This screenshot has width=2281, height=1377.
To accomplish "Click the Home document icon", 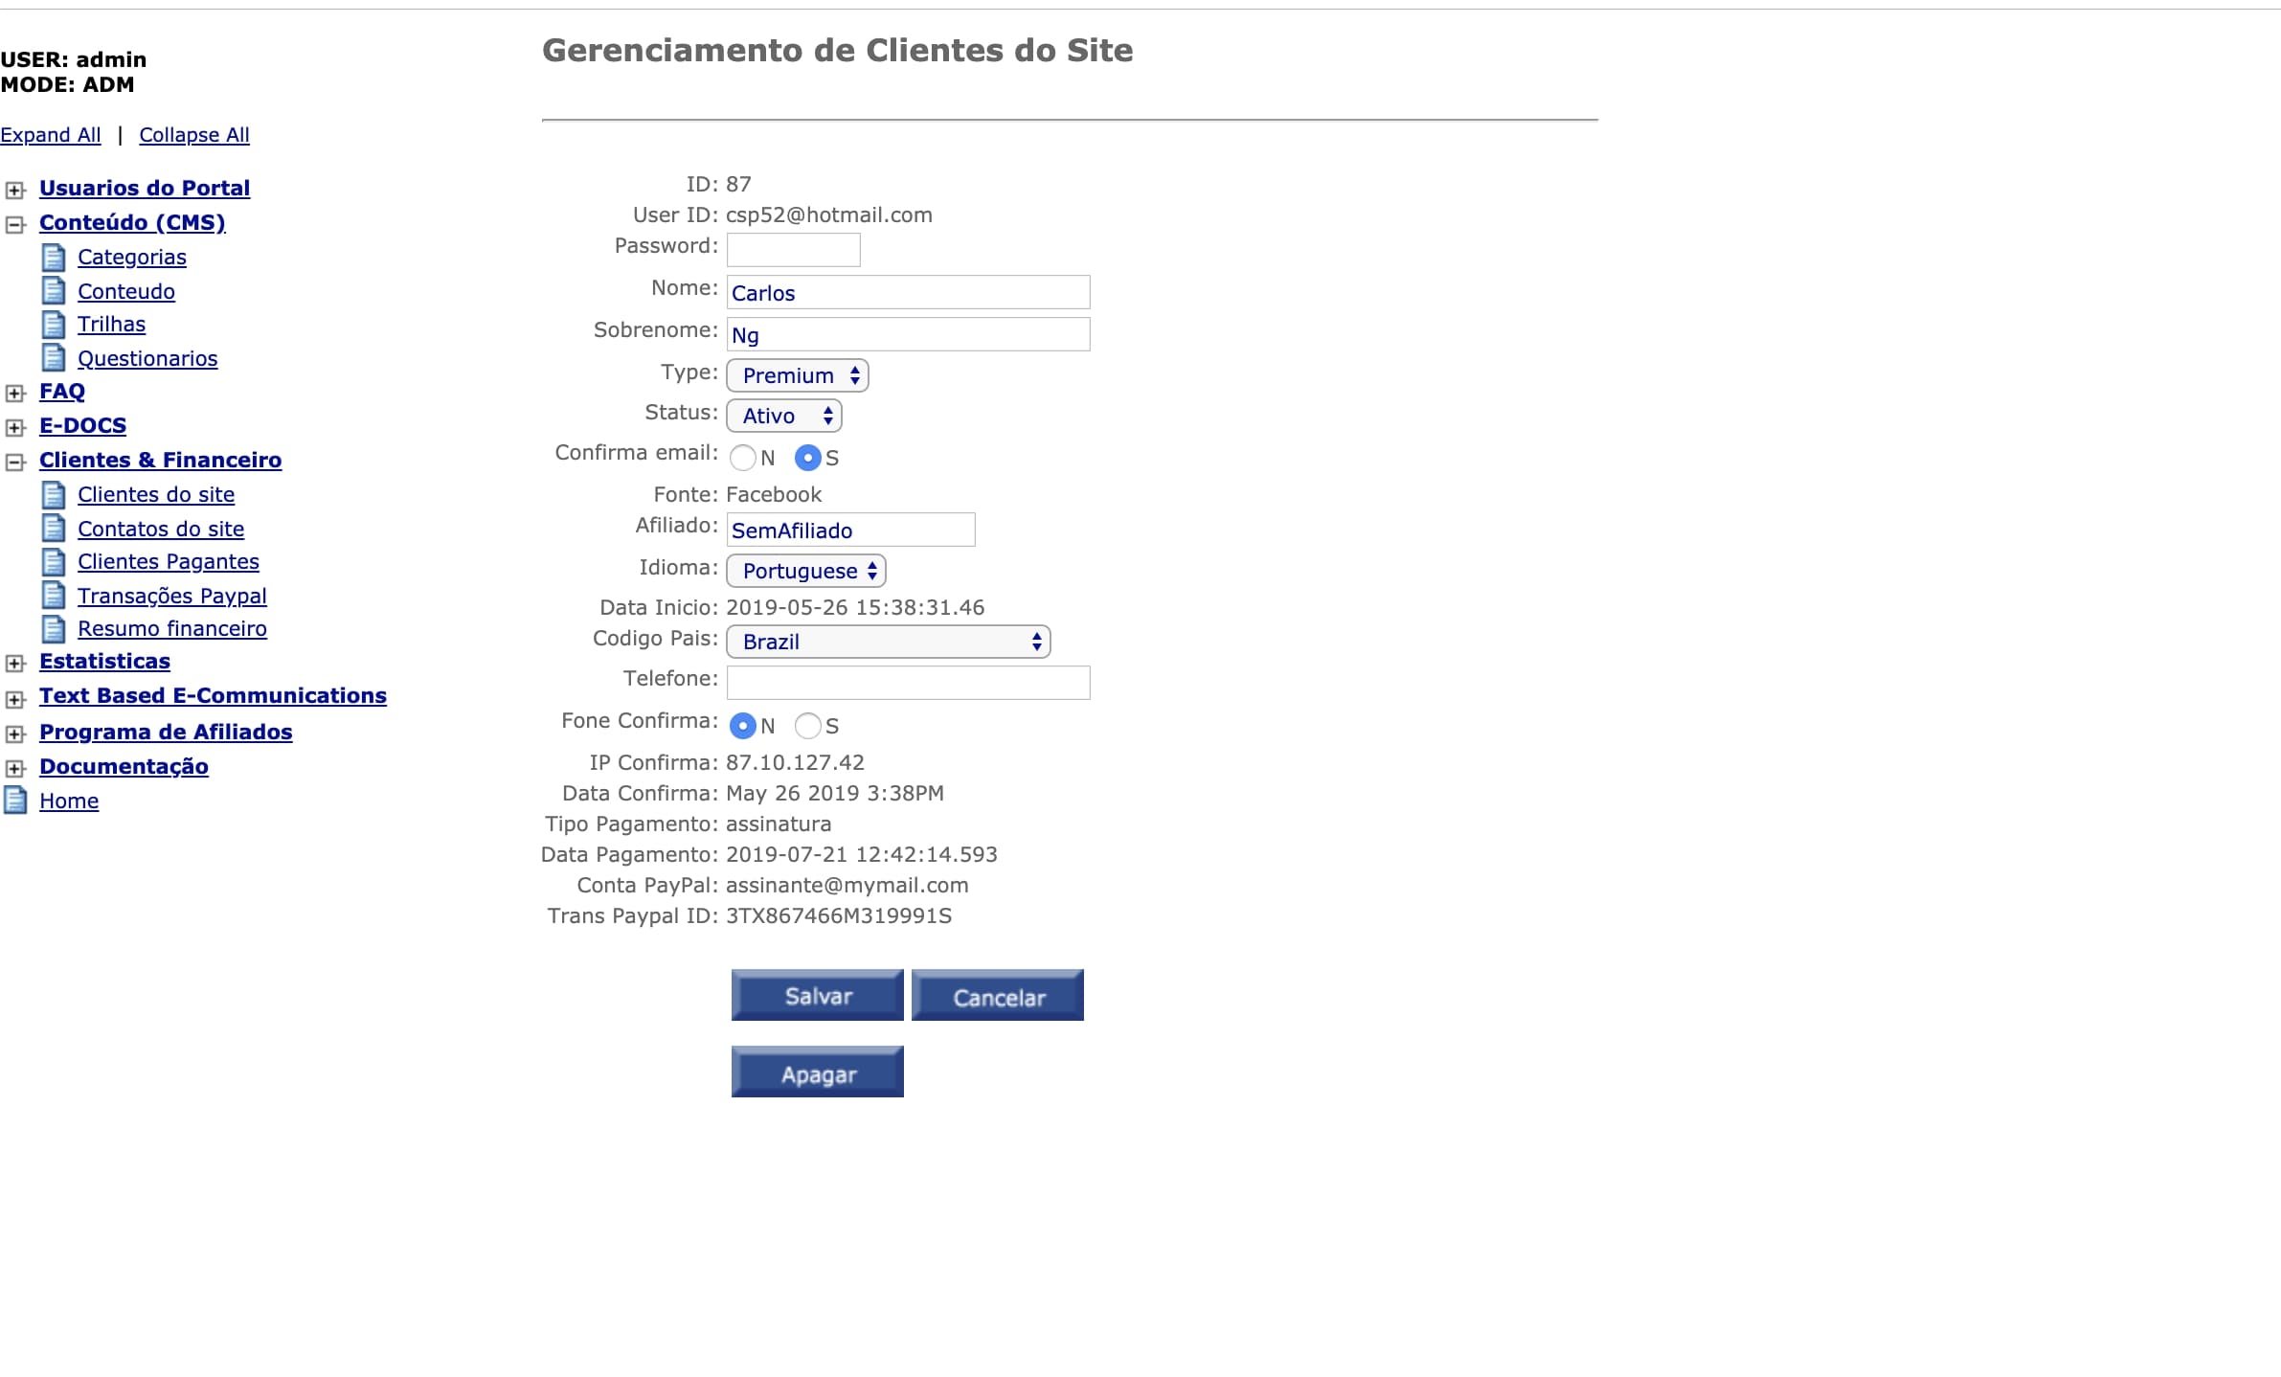I will tap(15, 801).
